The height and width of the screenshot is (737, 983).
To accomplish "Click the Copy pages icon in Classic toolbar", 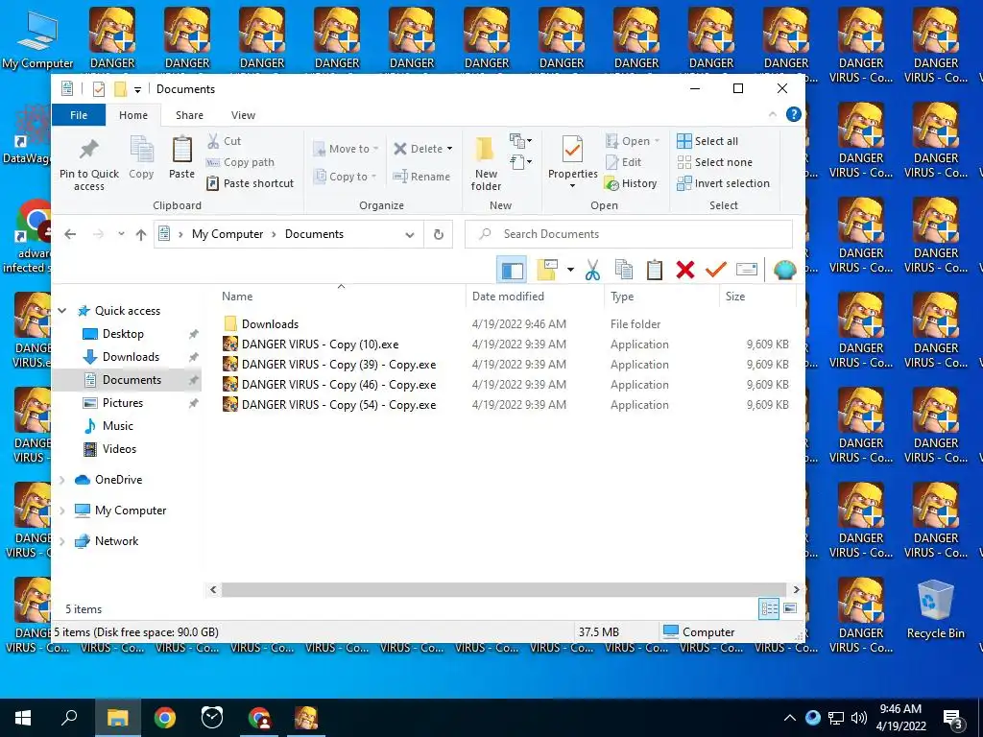I will click(x=623, y=270).
